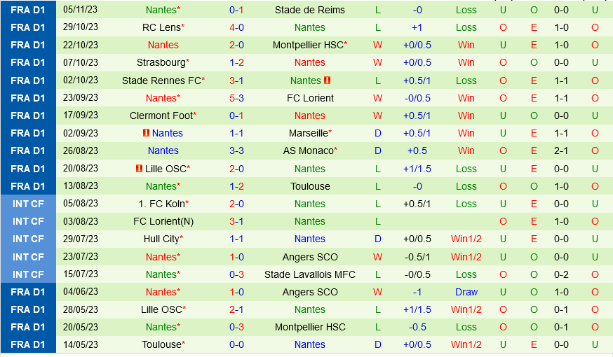Open the Stade de Reims team link
613x357 pixels.
click(309, 10)
